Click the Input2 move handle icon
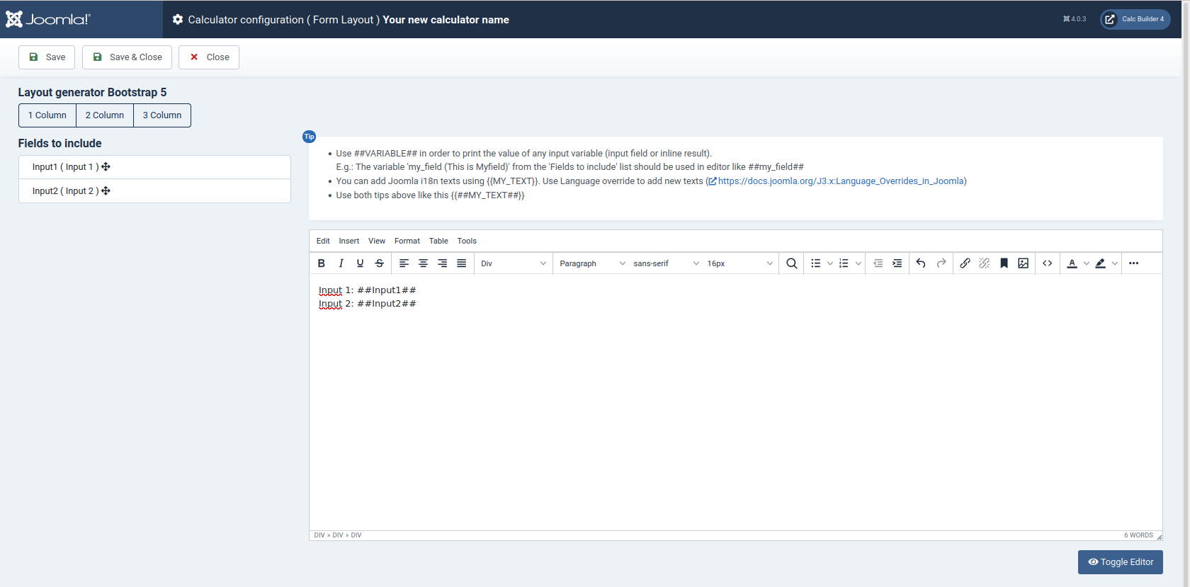Screen dimensions: 1190x587 click(106, 191)
